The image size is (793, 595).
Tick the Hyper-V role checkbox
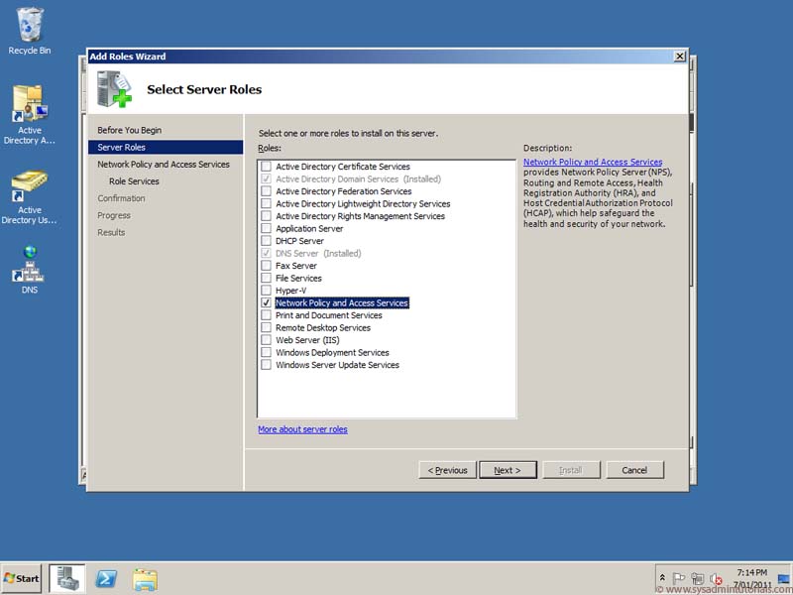point(266,291)
